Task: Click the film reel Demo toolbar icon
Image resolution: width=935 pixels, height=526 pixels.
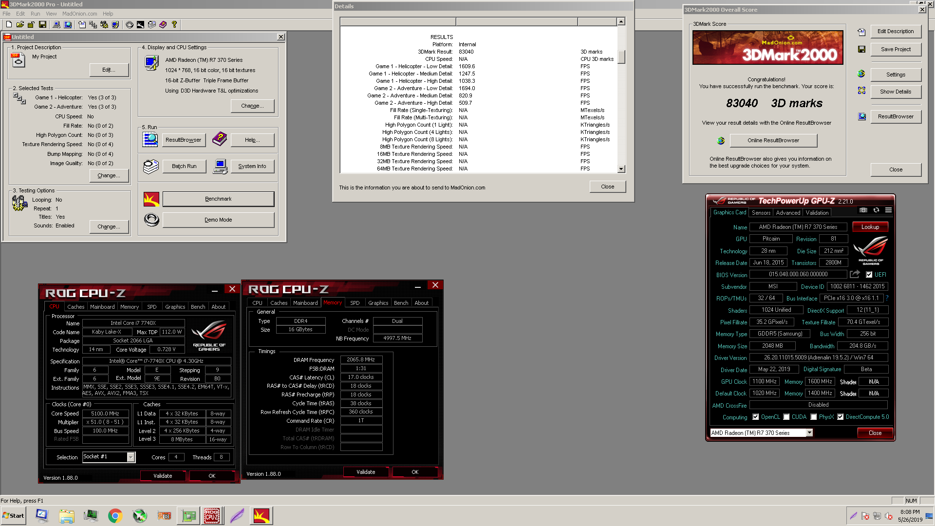Action: tap(130, 24)
